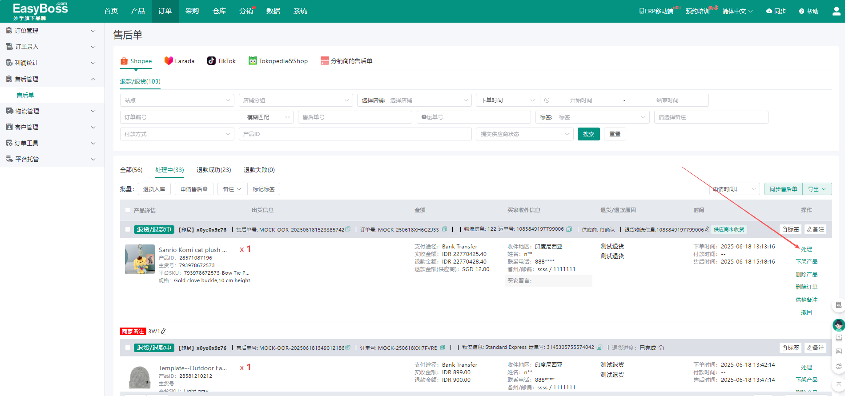Screen dimensions: 845x396
Task: Open 下单时间 time type dropdown
Action: click(x=508, y=100)
